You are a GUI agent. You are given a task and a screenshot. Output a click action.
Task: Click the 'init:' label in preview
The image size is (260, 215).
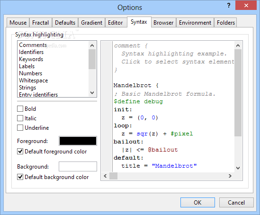tap(123, 109)
